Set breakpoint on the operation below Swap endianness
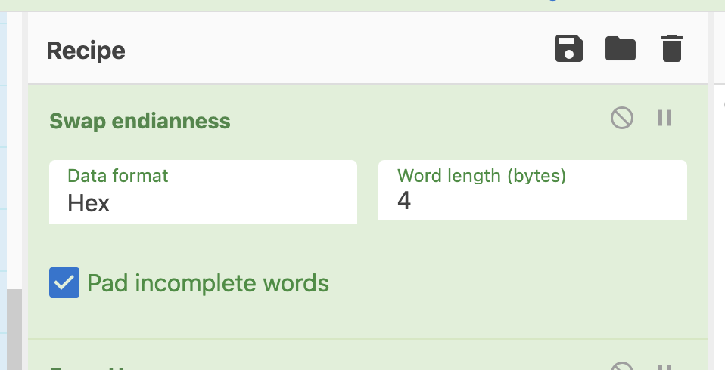Image resolution: width=725 pixels, height=370 pixels. click(x=664, y=367)
